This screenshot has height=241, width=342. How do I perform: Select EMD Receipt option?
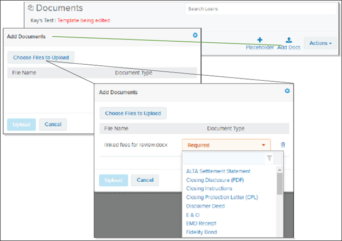point(201,223)
